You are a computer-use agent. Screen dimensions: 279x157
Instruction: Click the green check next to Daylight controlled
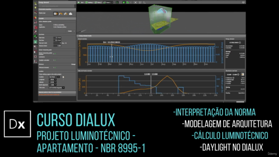coord(55,60)
